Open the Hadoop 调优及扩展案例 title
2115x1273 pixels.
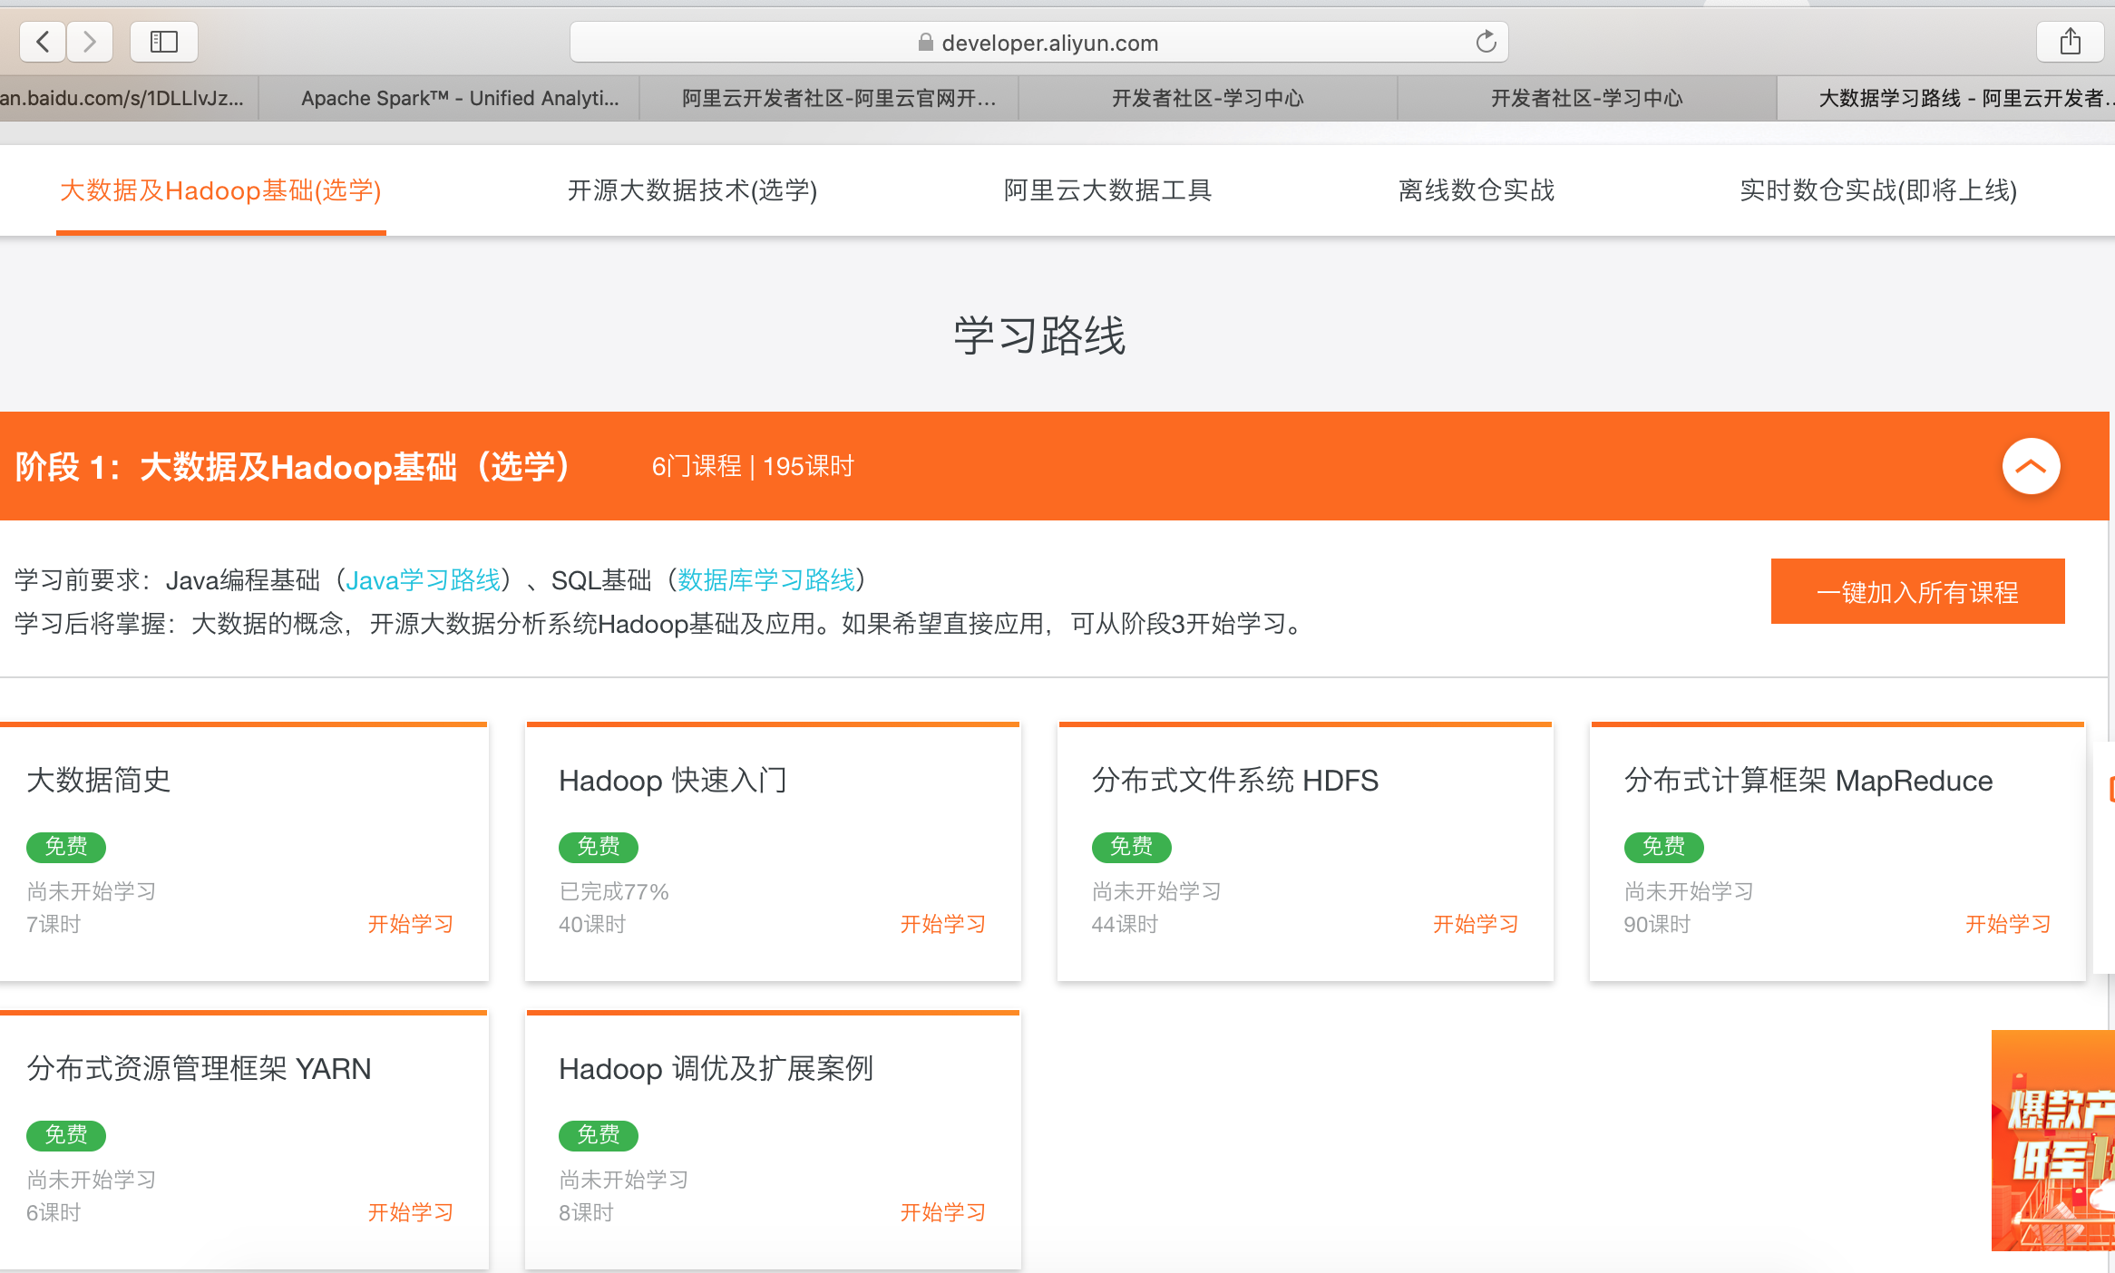pyautogui.click(x=716, y=1068)
